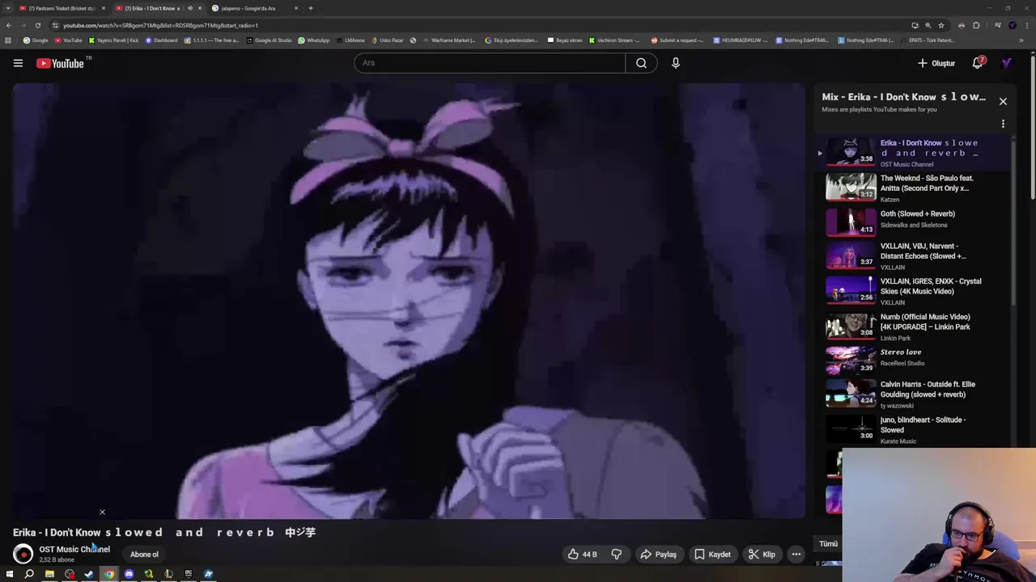The width and height of the screenshot is (1036, 582).
Task: Open the WhatsApp bookmark
Action: (314, 40)
